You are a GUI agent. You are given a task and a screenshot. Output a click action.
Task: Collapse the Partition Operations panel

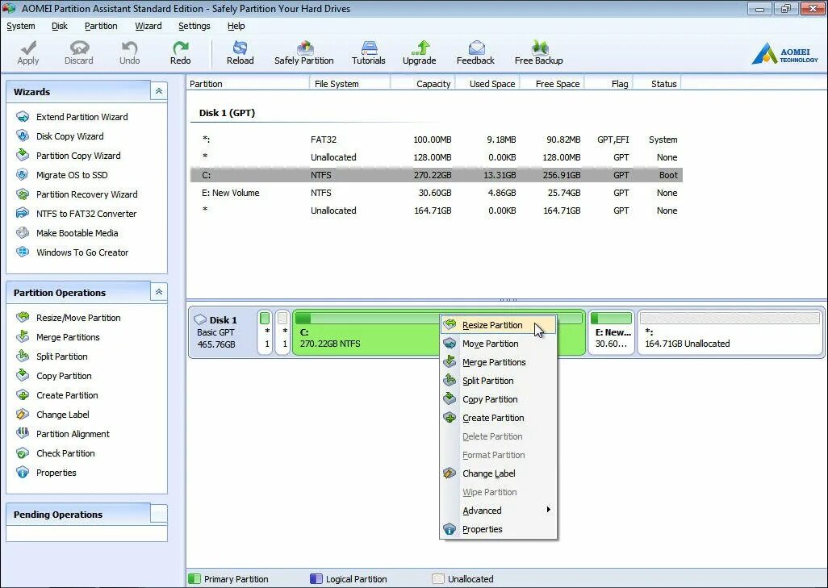[158, 292]
